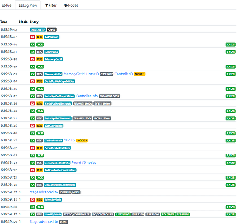Click the BEAMING badge
Screen dimensions: 240x224
point(183,215)
